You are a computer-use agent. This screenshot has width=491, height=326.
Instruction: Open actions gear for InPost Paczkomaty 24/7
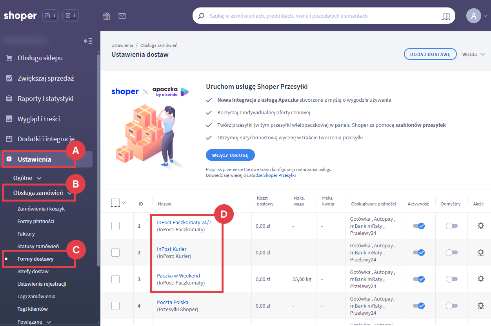(x=480, y=226)
